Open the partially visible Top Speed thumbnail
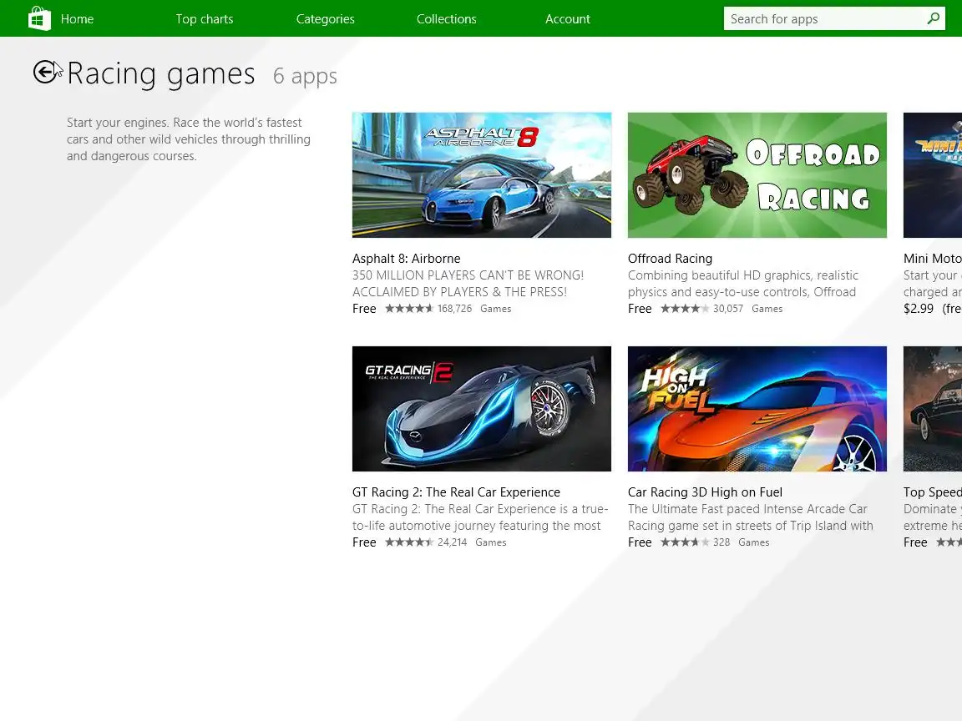The image size is (962, 721). (933, 409)
